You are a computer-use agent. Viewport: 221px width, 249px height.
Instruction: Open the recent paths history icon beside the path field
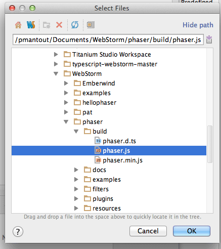point(209,39)
